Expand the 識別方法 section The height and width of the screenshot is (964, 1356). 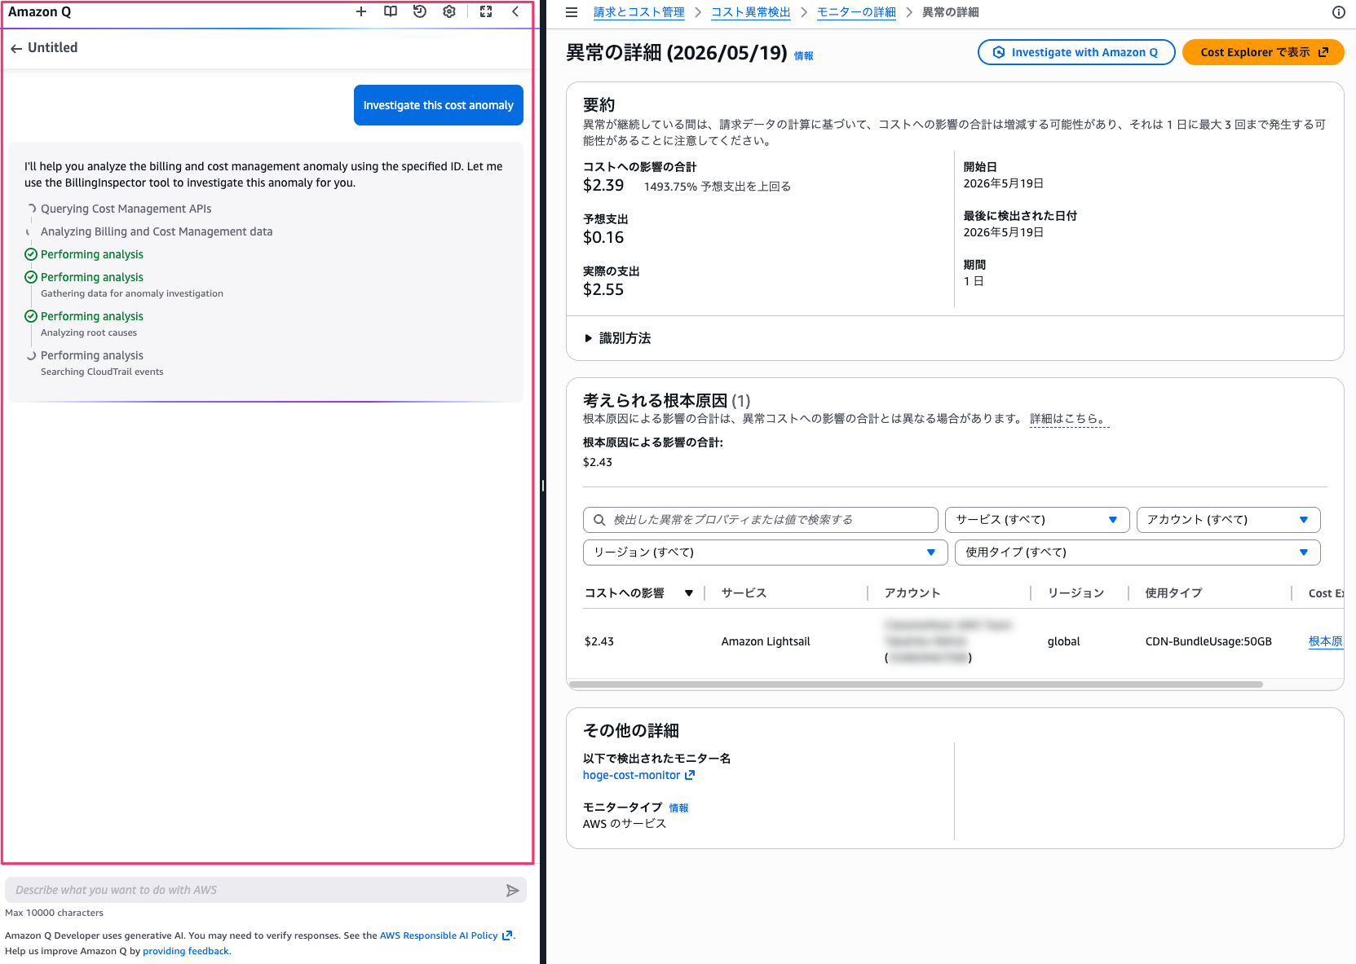click(617, 338)
